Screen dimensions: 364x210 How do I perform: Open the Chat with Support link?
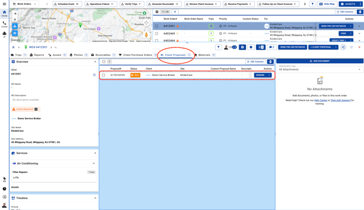[x=341, y=100]
